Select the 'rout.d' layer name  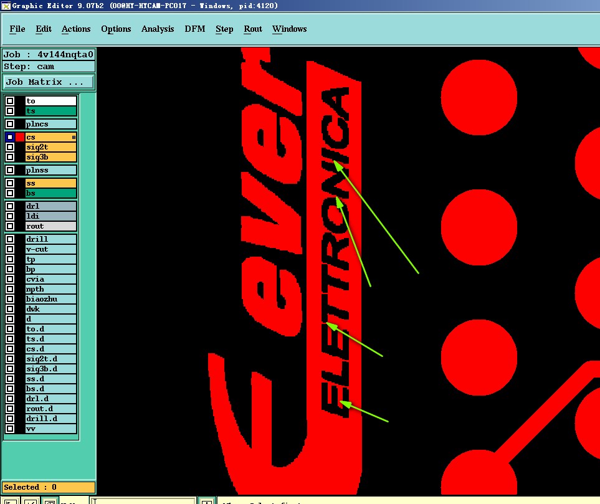51,409
